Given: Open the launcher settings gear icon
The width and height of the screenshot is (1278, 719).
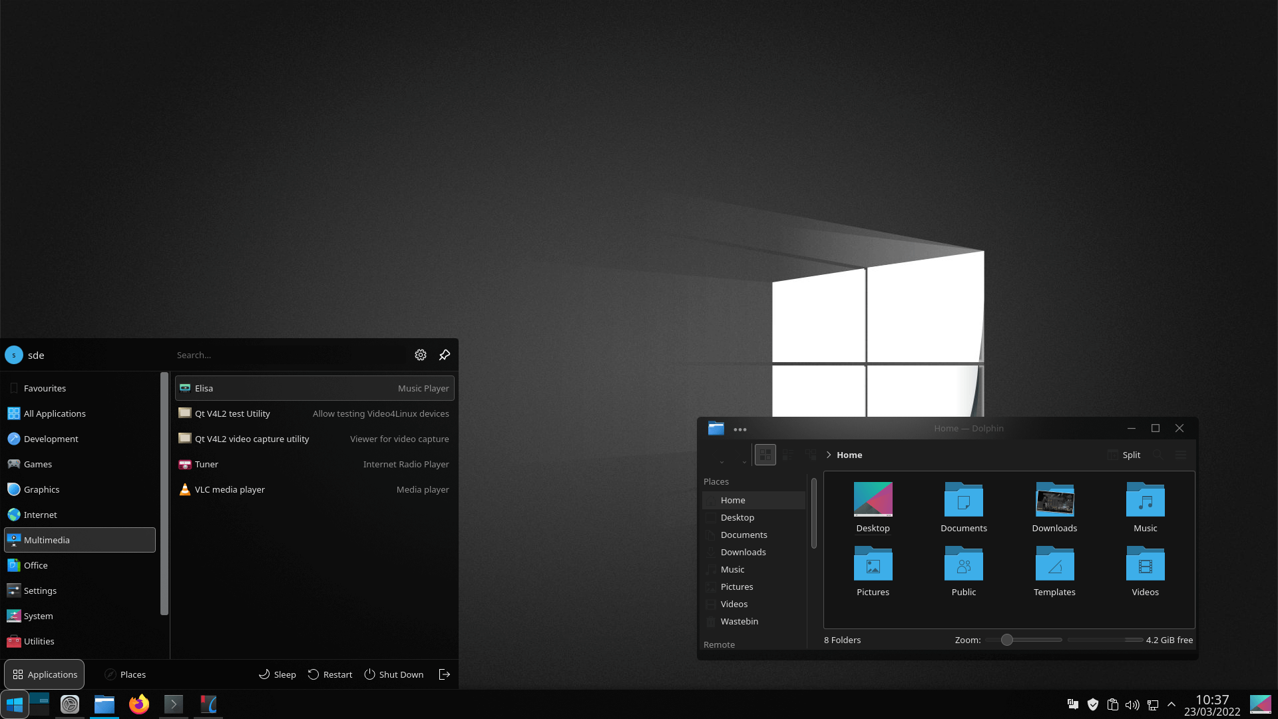Looking at the screenshot, I should coord(420,355).
